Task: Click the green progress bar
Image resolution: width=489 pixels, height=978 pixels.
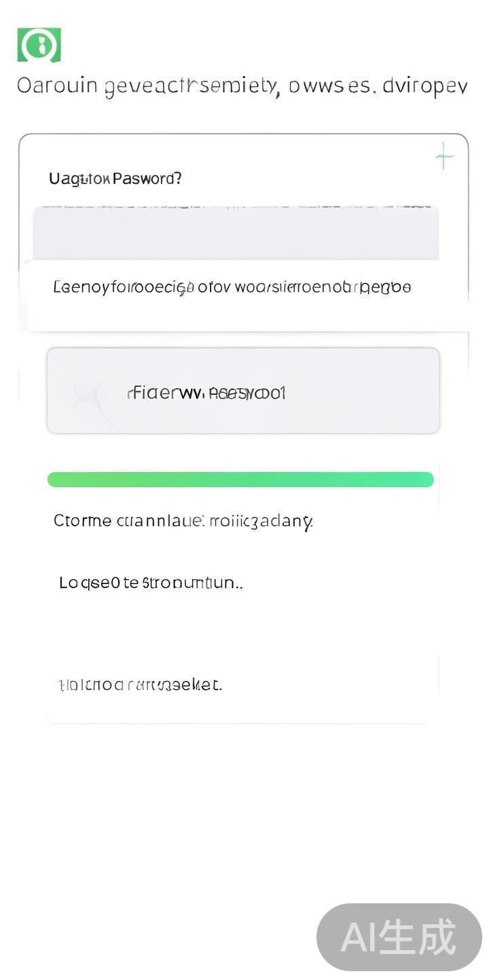Action: pos(240,479)
